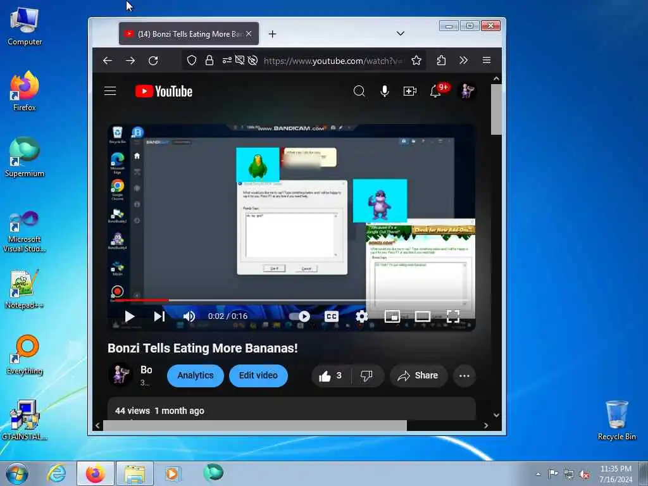Open the taskbar clock showing 11:35 PM
Screen dimensions: 648x486
tap(616, 474)
